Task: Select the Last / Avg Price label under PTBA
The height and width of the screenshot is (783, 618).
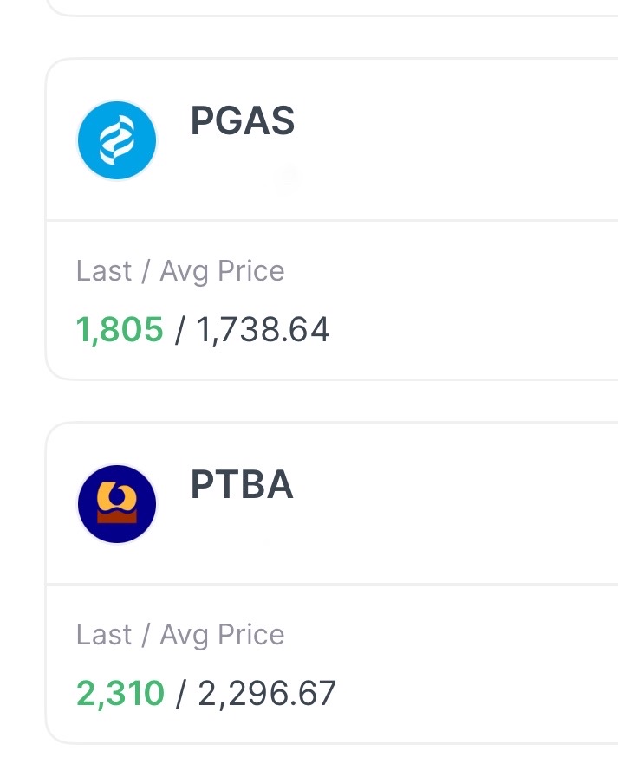Action: [x=180, y=635]
